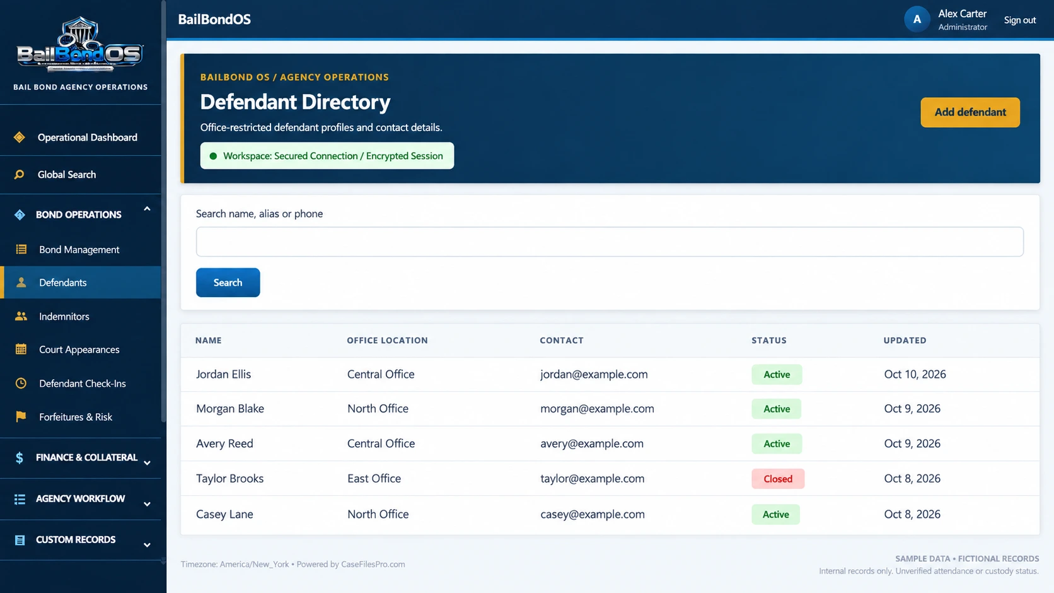Open Court Appearances in sidebar
Viewport: 1054px width, 593px height.
click(81, 349)
